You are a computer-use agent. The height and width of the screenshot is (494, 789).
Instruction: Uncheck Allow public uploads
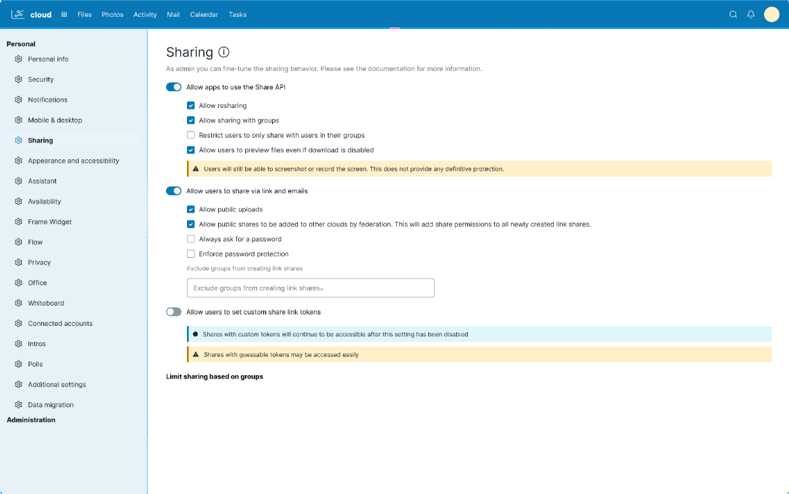tap(191, 209)
